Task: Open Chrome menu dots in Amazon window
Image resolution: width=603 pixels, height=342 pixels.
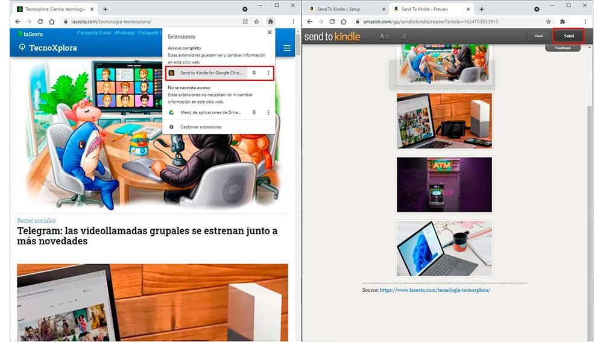Action: tap(586, 22)
